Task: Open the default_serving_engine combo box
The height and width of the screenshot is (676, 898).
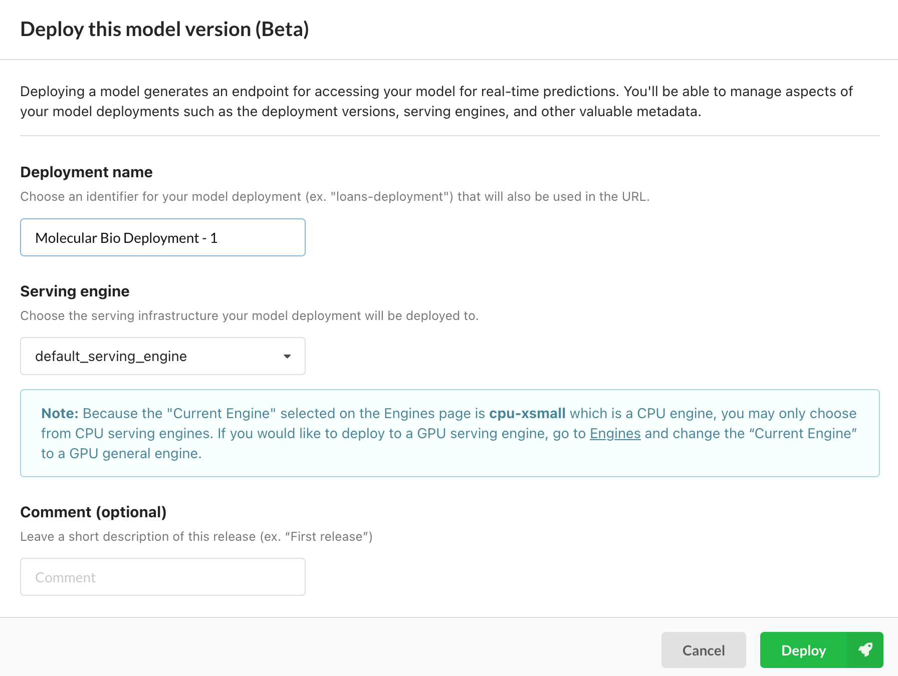Action: click(162, 356)
